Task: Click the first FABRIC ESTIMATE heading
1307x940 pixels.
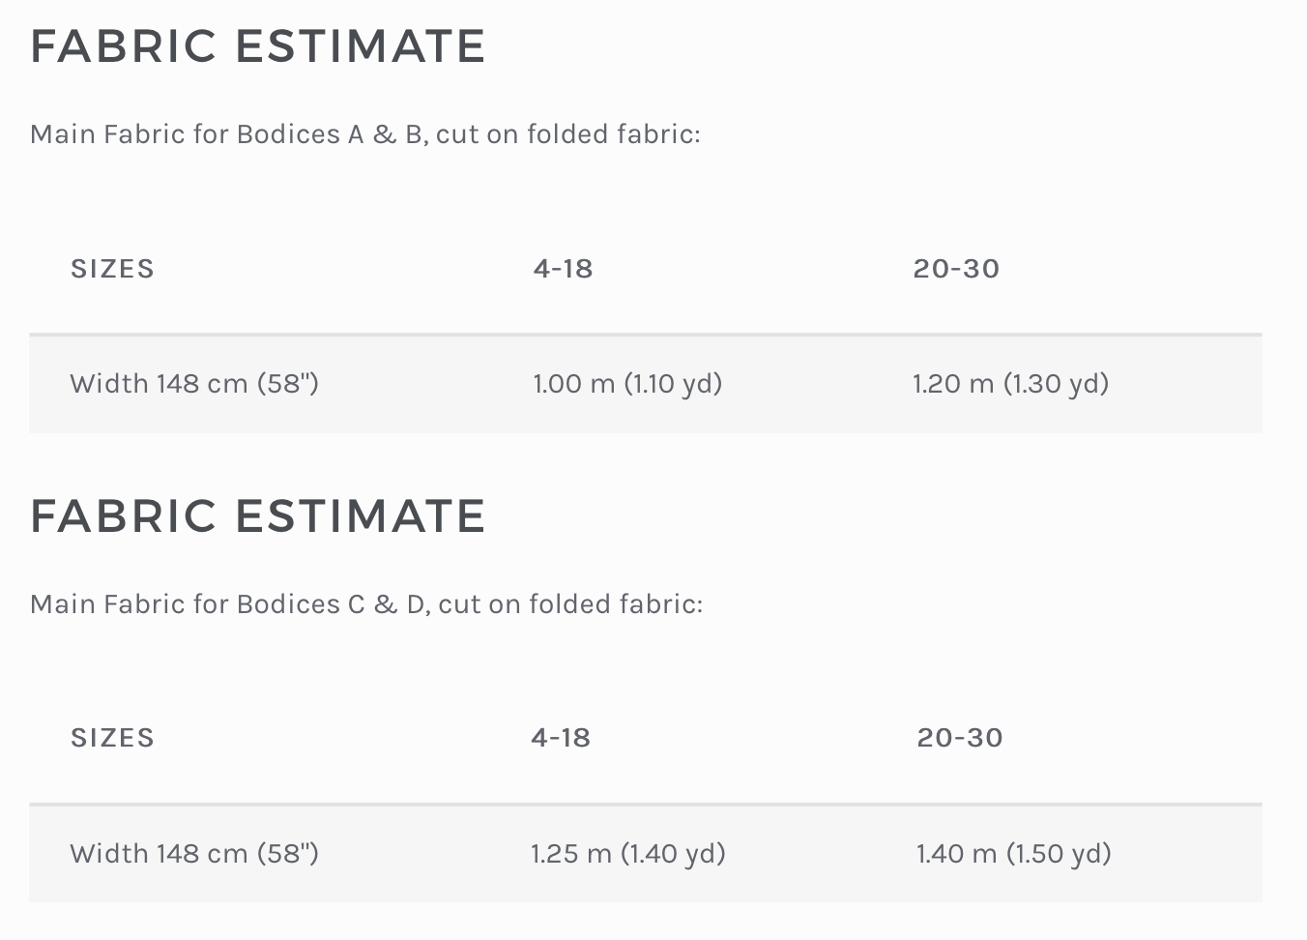Action: [x=258, y=46]
